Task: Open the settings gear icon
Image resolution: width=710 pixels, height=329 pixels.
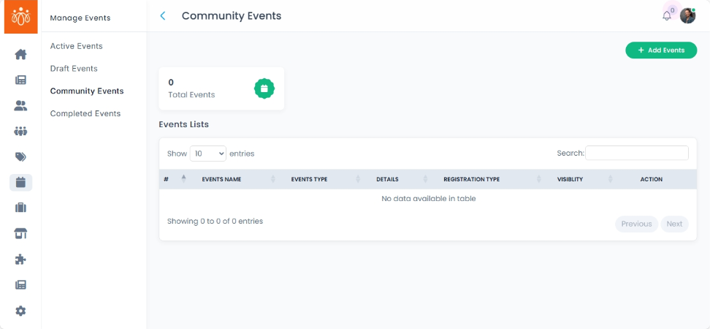Action: [x=20, y=311]
